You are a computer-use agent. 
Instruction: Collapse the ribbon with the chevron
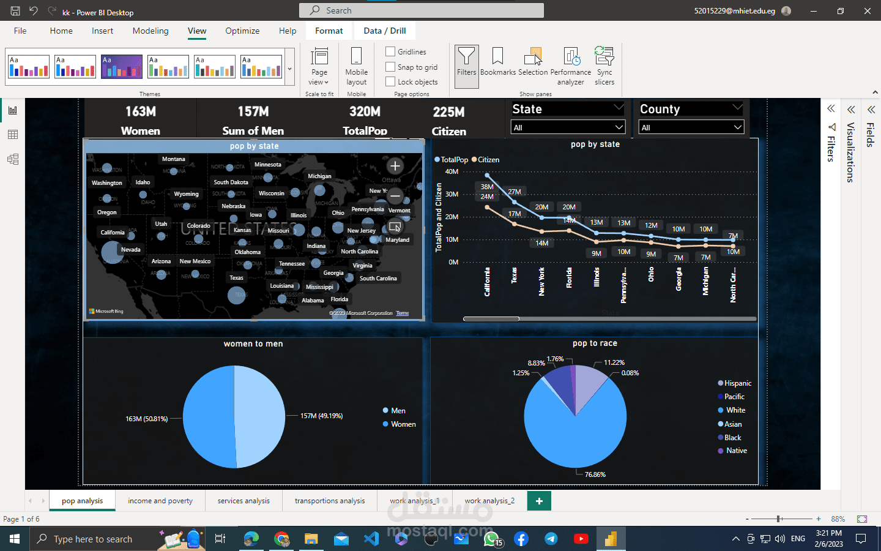[x=875, y=92]
